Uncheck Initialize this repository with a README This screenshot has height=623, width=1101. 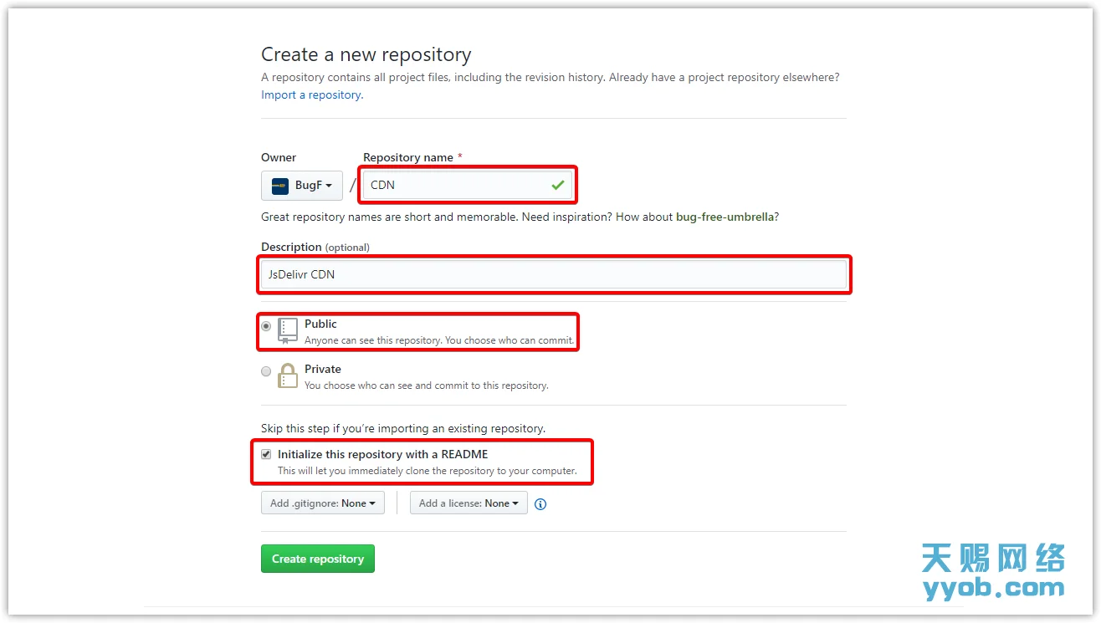pos(266,454)
